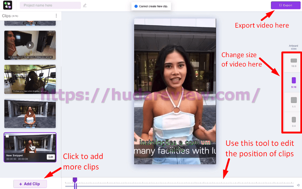302x189 pixels.
Task: Click the pencil icon to rename project
Action: coord(85,5)
